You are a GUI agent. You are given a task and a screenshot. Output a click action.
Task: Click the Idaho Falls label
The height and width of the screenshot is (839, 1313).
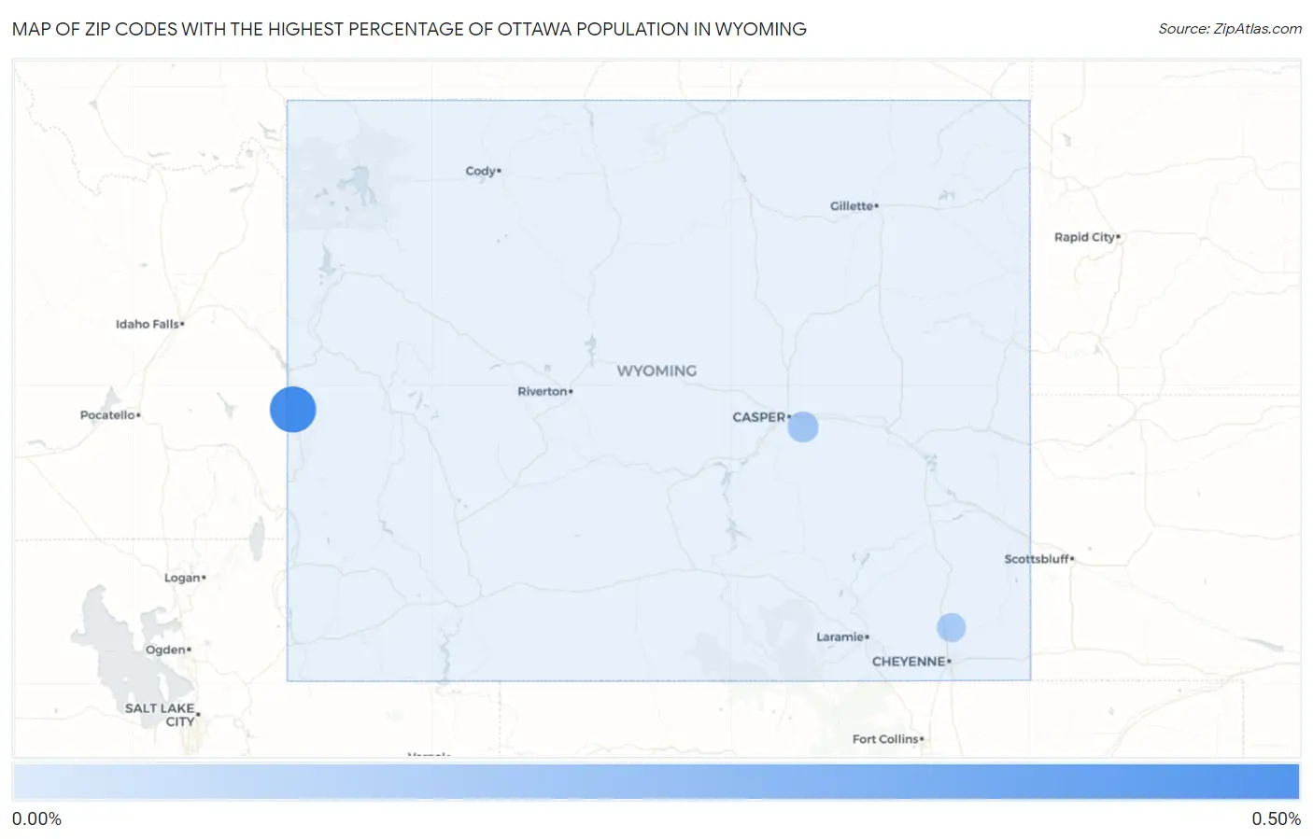pos(149,324)
